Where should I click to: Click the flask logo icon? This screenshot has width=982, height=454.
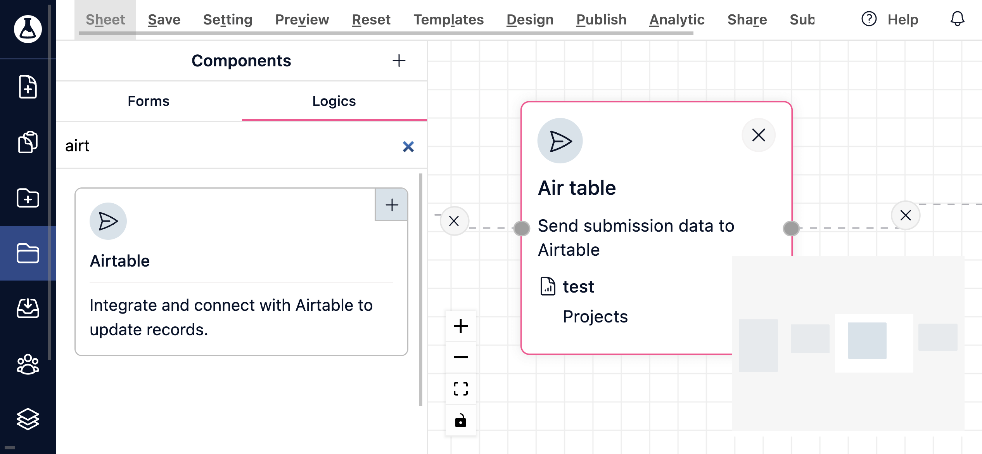click(28, 29)
